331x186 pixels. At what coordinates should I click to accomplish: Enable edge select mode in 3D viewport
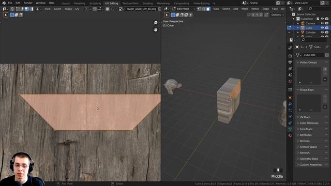coord(204,9)
